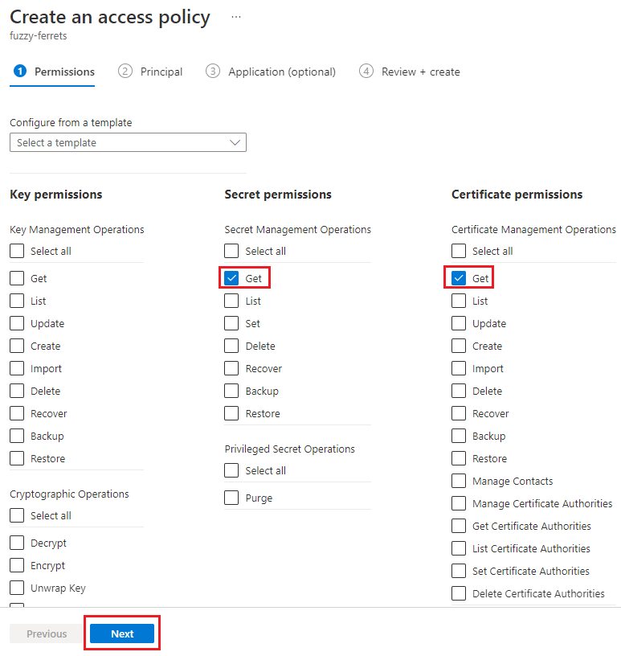The image size is (621, 656).
Task: Check Select all for Secret Management Operations
Action: click(x=231, y=251)
